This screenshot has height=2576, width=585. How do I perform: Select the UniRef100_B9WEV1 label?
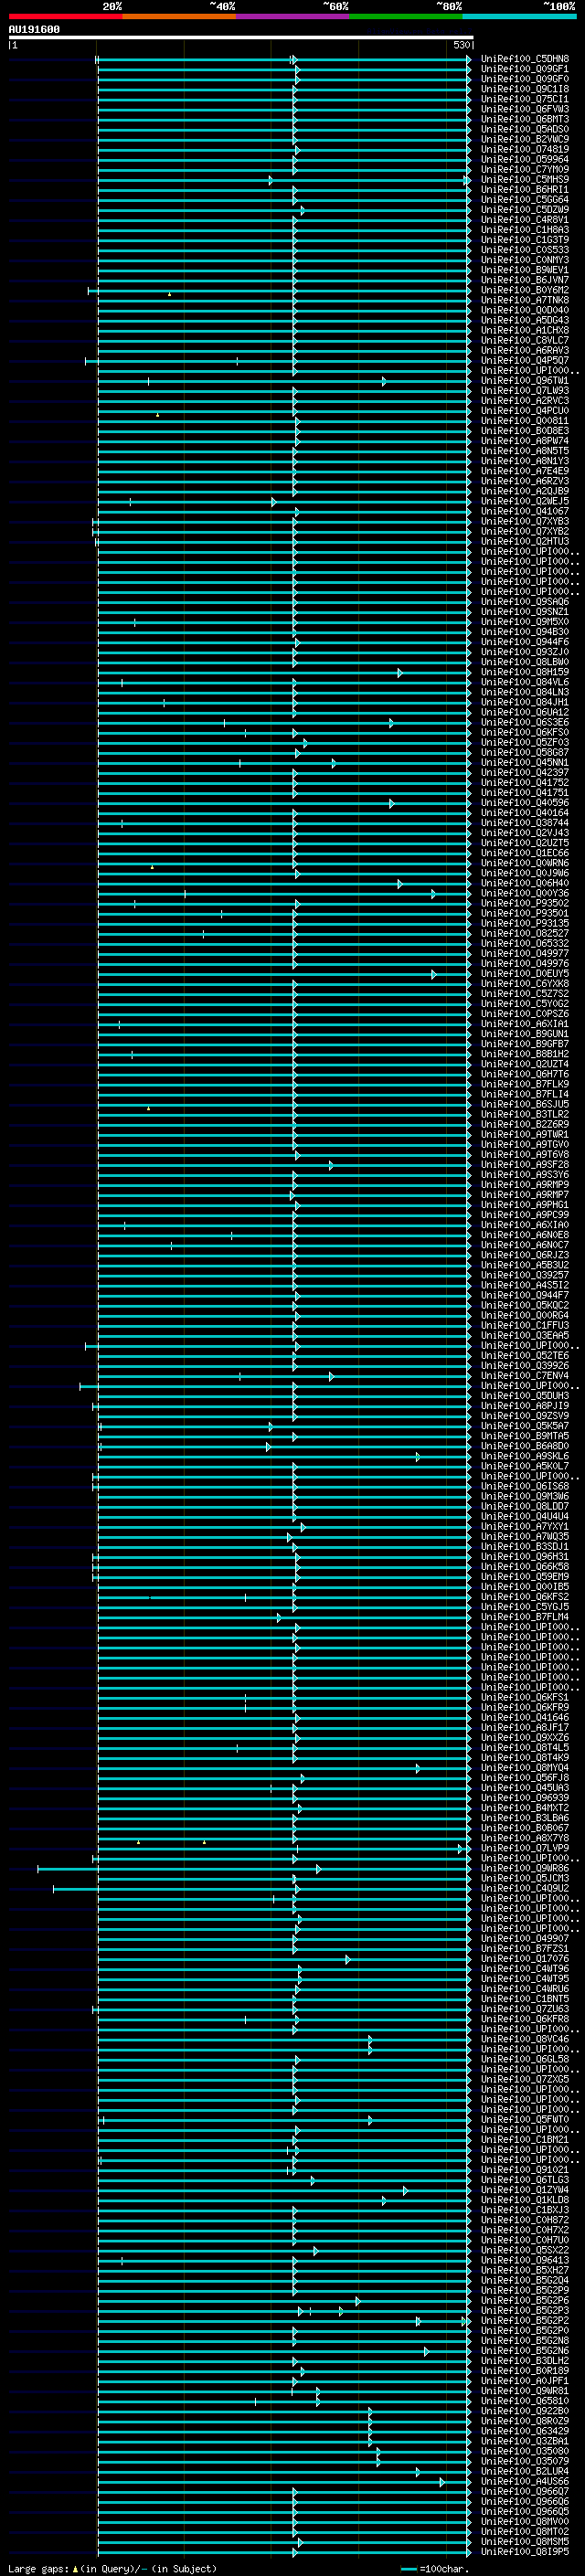pos(525,270)
